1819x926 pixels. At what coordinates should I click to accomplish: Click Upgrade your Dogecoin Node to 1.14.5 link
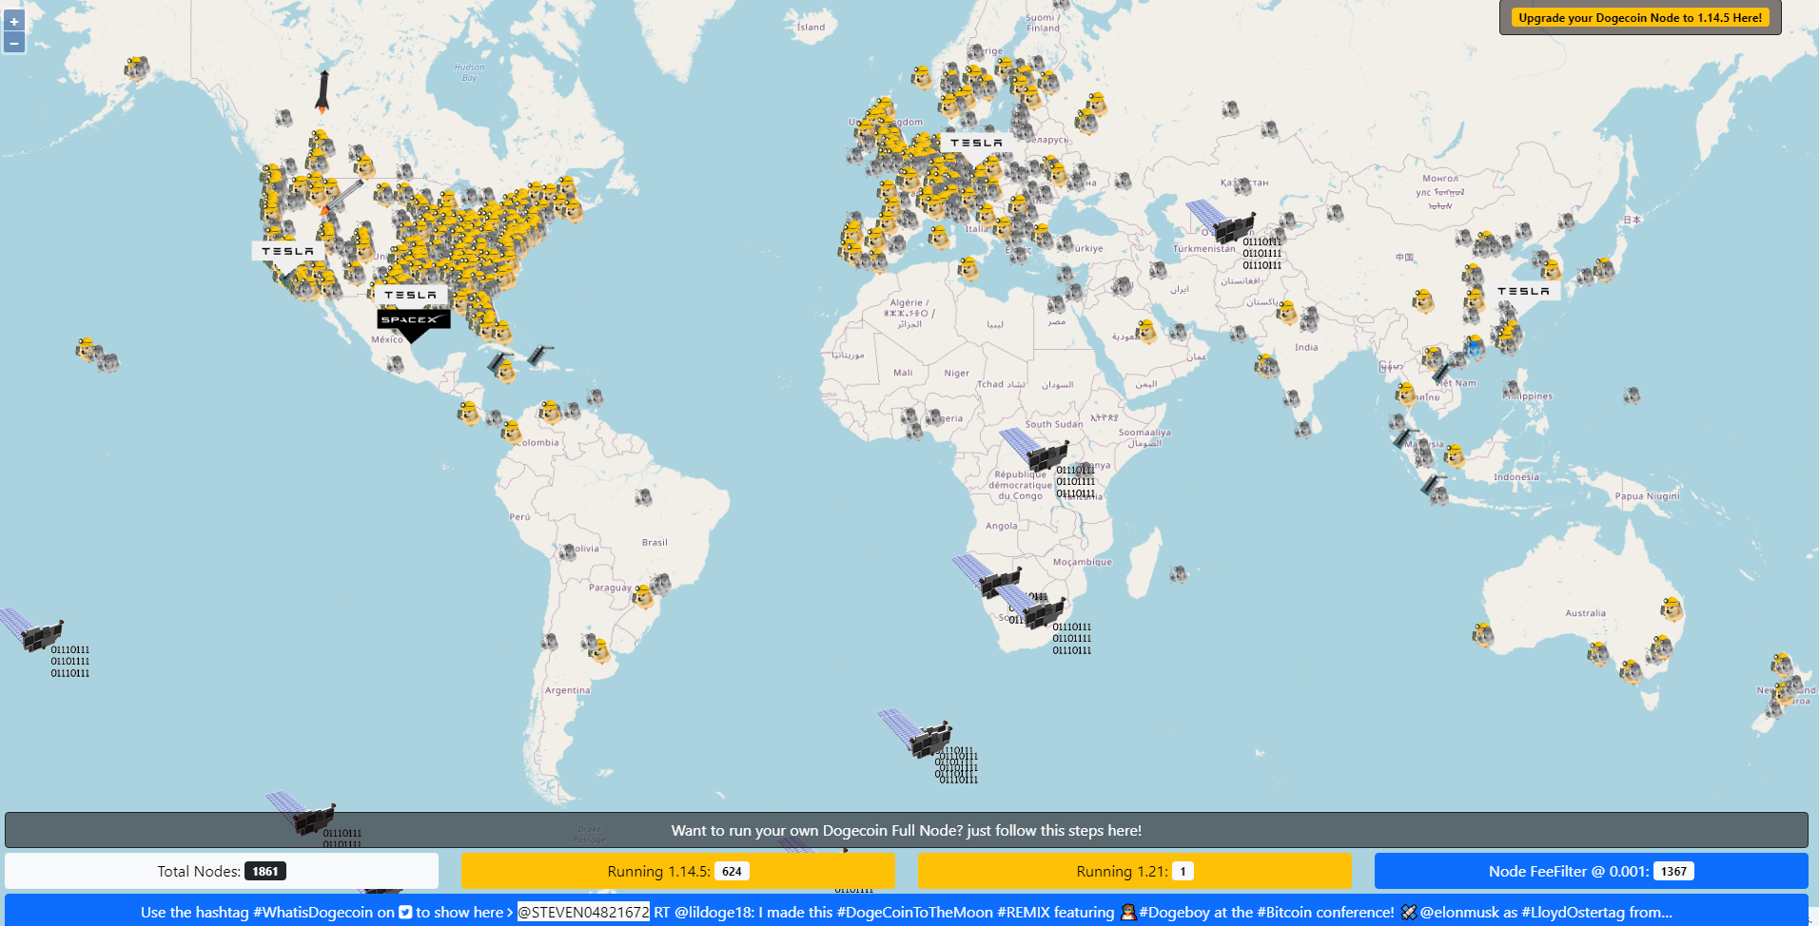pos(1640,17)
